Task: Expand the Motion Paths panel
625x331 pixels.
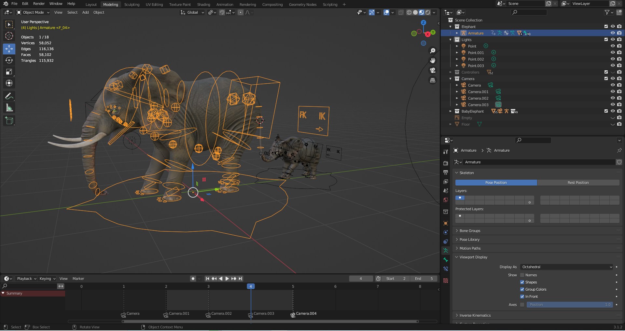Action: [470, 248]
